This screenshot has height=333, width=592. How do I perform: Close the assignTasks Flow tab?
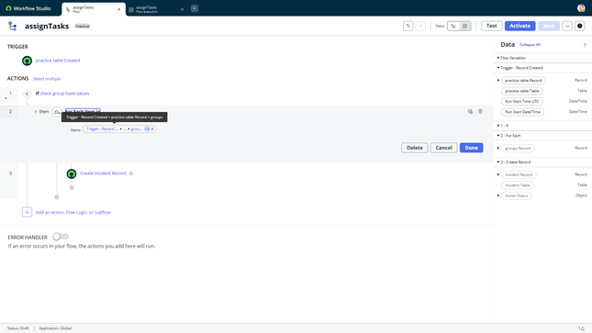(x=119, y=9)
